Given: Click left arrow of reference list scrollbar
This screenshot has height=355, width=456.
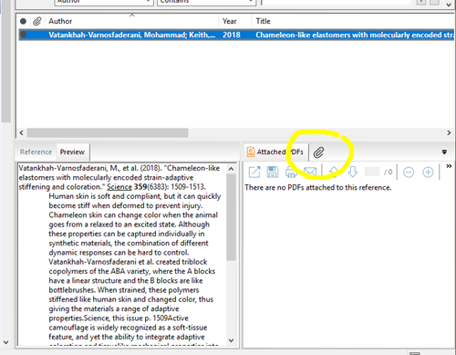Looking at the screenshot, I should 21,133.
